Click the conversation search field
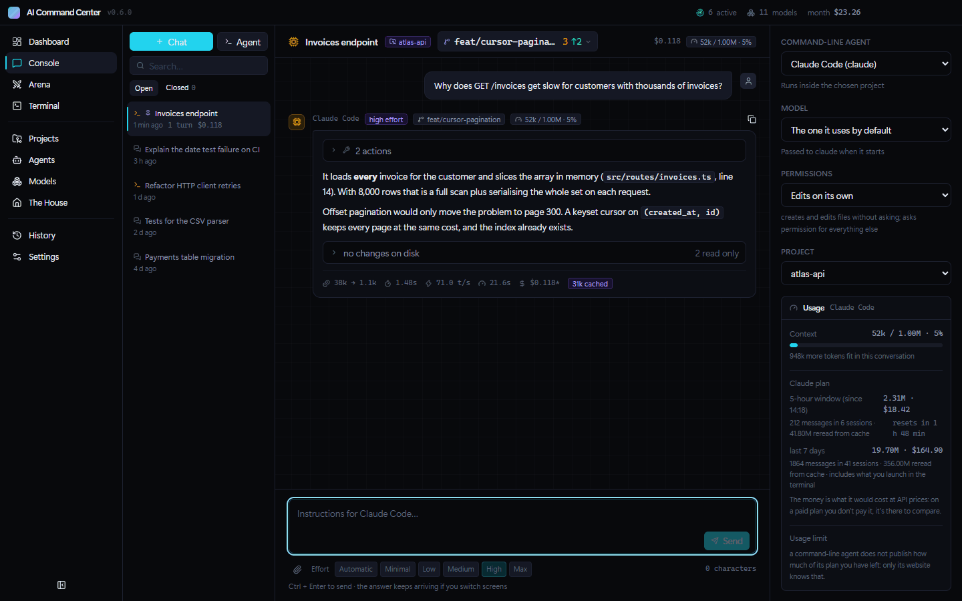 [198, 65]
